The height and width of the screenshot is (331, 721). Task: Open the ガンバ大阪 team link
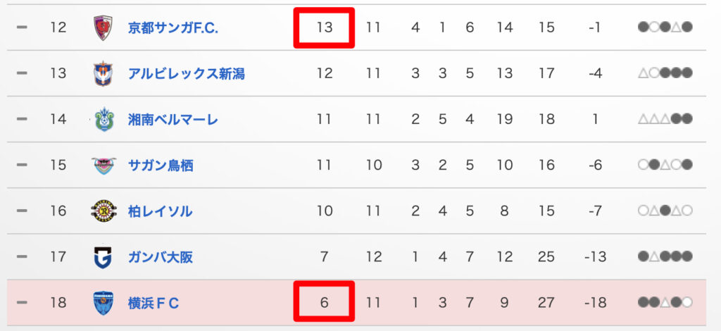tap(160, 257)
